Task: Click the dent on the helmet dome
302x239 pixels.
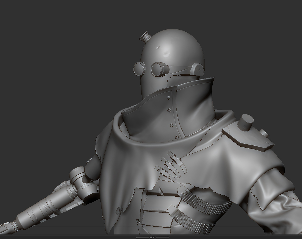Action: coord(166,53)
